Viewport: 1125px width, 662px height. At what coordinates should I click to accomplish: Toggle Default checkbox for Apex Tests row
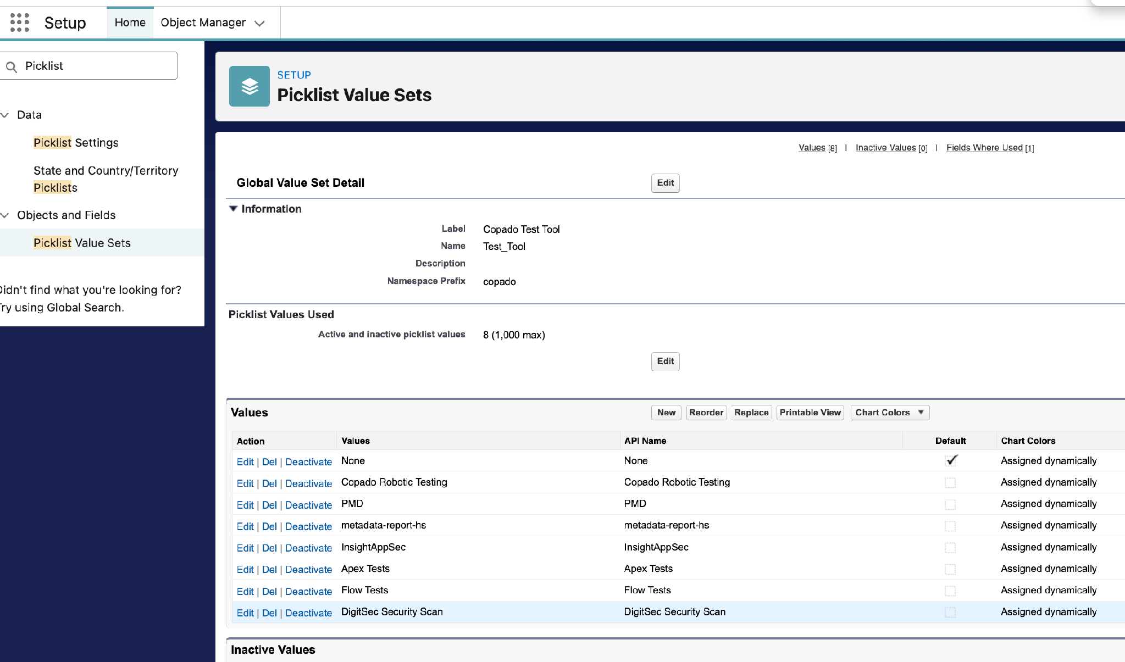pyautogui.click(x=950, y=569)
